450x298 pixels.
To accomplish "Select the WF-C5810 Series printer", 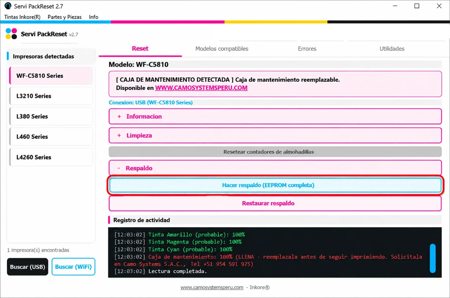I will point(51,76).
